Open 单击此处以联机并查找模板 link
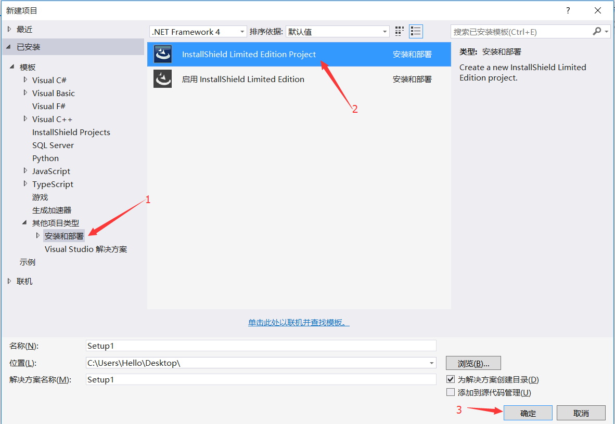 click(299, 323)
